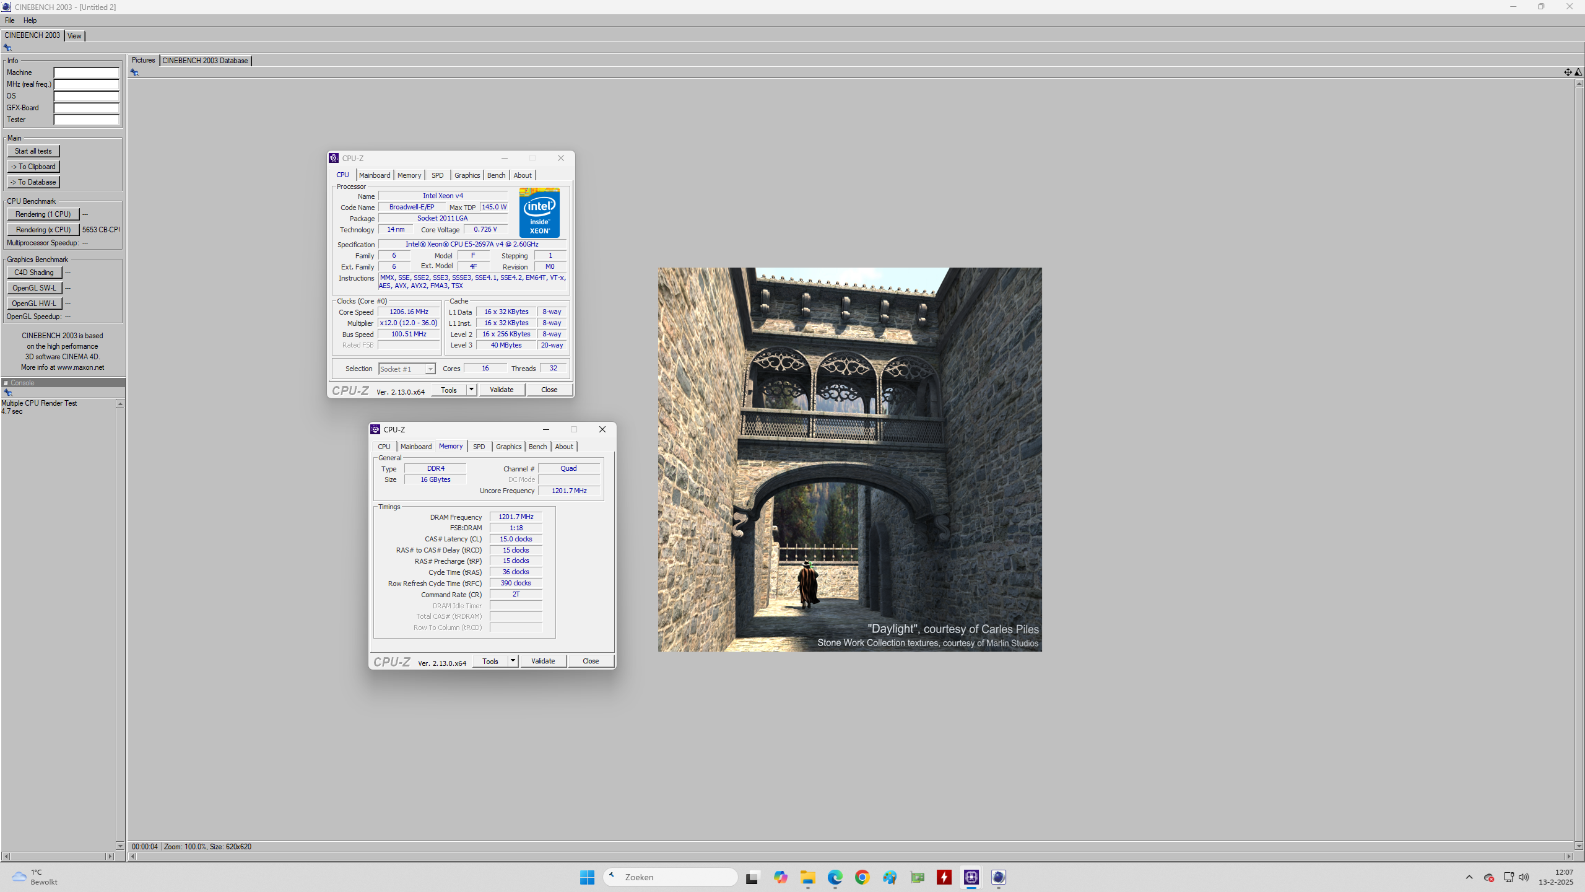Click the pushpin icon in the Console panel

[x=8, y=393]
